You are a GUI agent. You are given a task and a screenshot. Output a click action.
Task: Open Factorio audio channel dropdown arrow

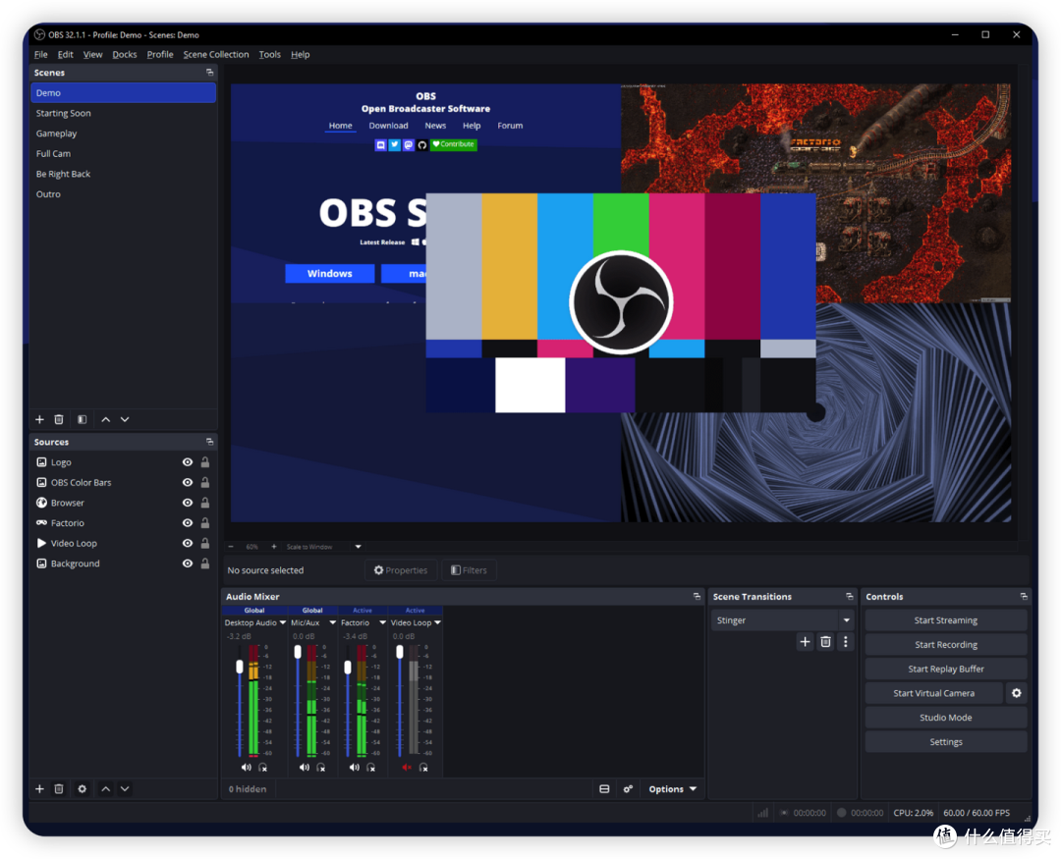tap(382, 622)
